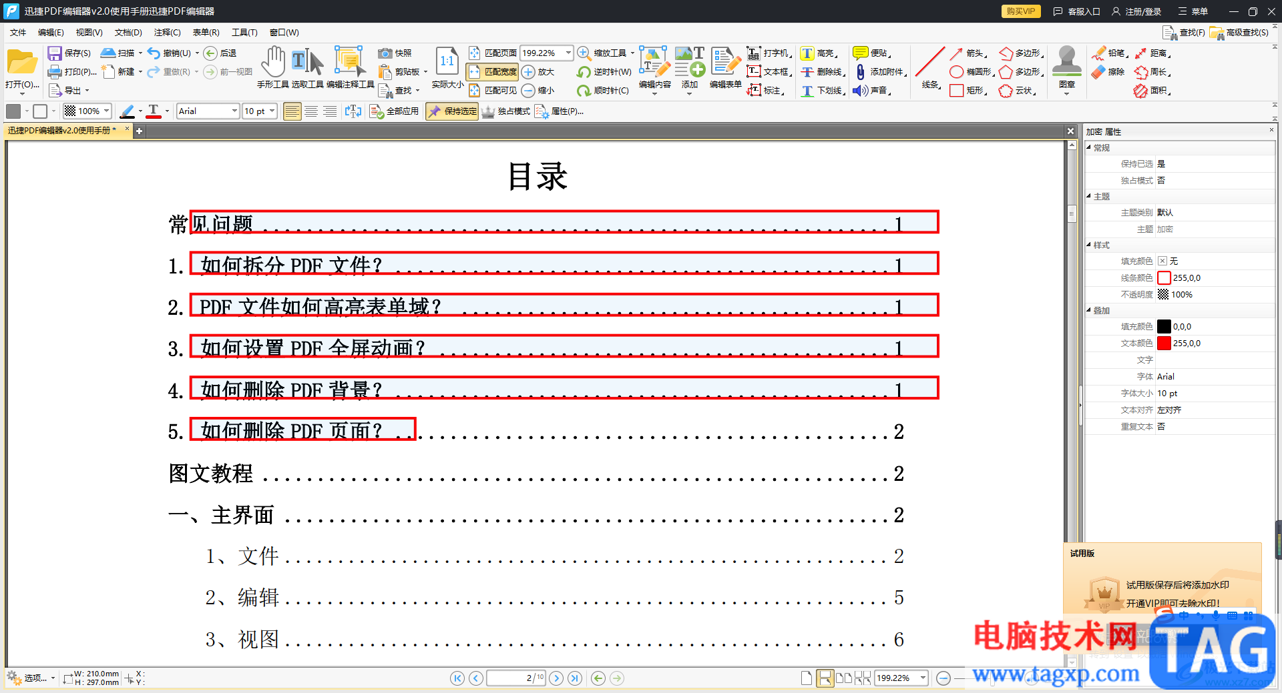
Task: Click the Edit Form (编辑表单) tool icon
Action: pyautogui.click(x=726, y=62)
